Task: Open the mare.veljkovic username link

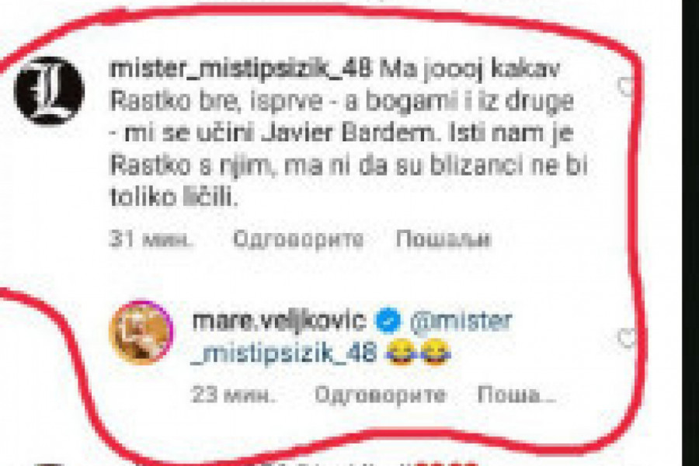Action: point(279,321)
